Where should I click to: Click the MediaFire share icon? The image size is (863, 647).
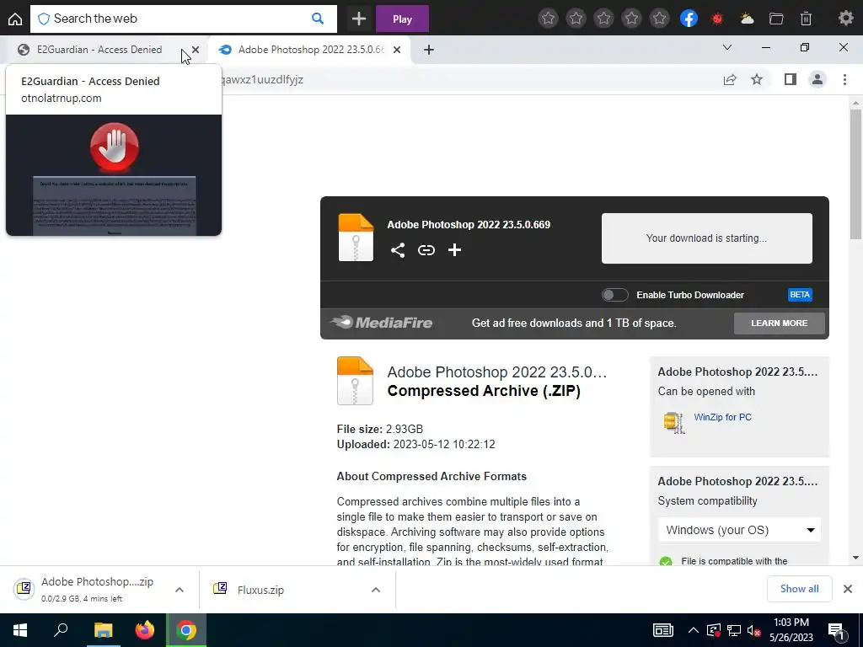point(398,250)
